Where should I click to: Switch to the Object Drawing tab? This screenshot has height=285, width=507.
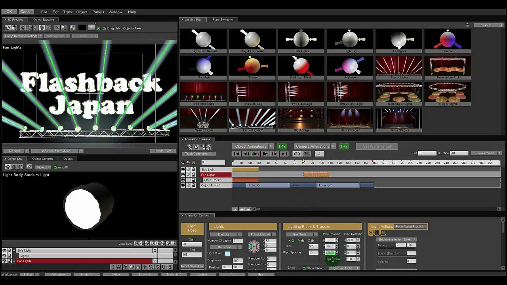coord(43,19)
